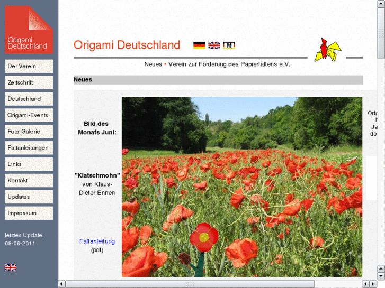Screen dimensions: 385x288
Task: Click the Klatschmohn poppy field photo
Action: point(242,187)
